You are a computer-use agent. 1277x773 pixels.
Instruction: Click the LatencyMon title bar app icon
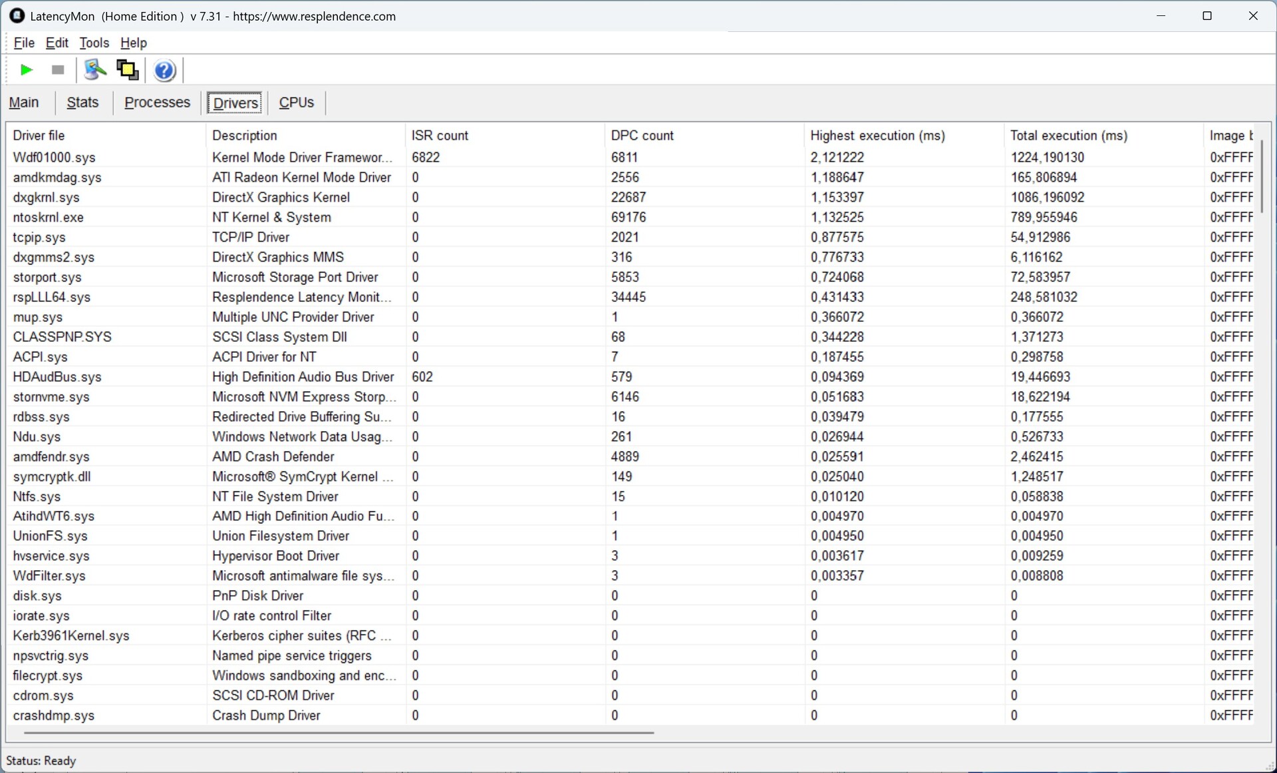[x=17, y=16]
